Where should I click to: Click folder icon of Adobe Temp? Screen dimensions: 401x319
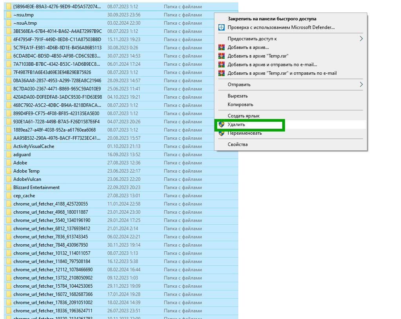pyautogui.click(x=9, y=171)
